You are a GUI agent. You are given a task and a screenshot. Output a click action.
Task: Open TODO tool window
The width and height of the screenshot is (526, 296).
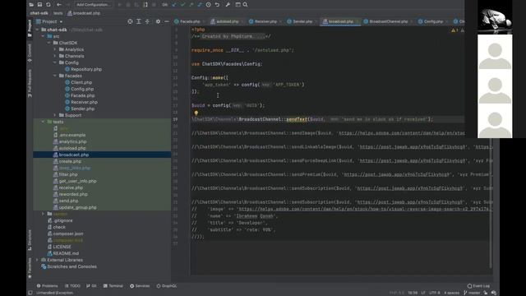pyautogui.click(x=72, y=286)
